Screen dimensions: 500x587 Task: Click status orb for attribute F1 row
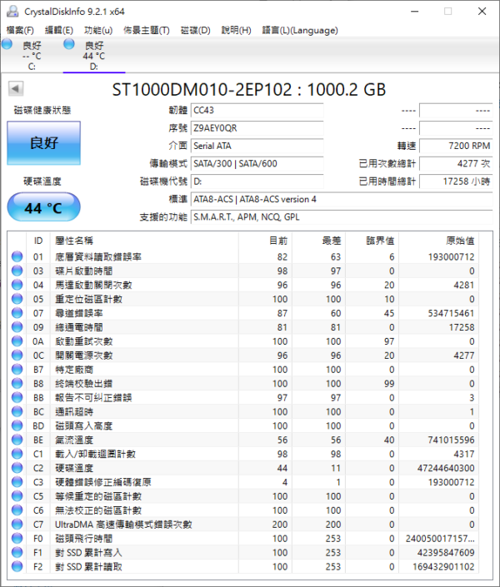[x=17, y=552]
